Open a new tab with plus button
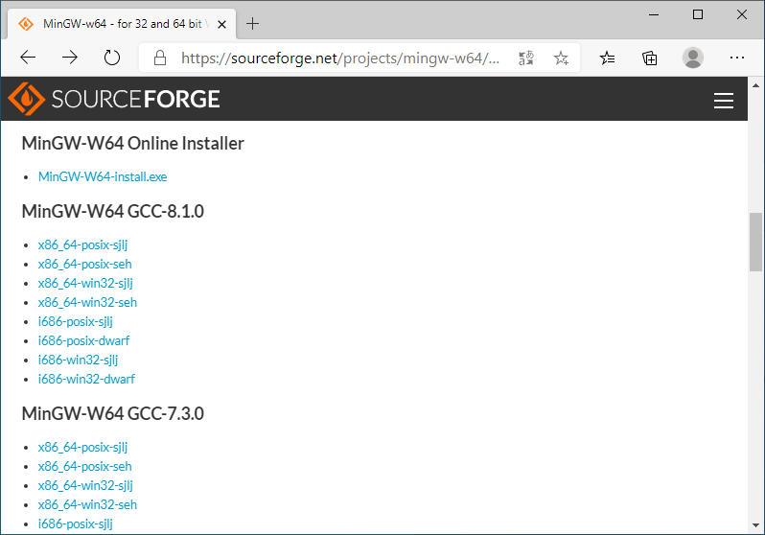 (253, 23)
